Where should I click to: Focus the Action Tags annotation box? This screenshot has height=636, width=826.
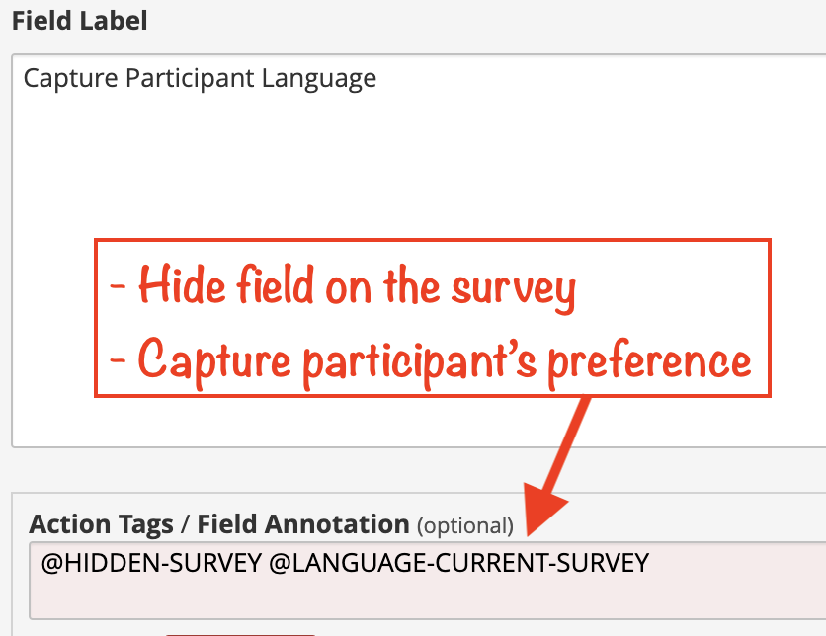pyautogui.click(x=427, y=580)
